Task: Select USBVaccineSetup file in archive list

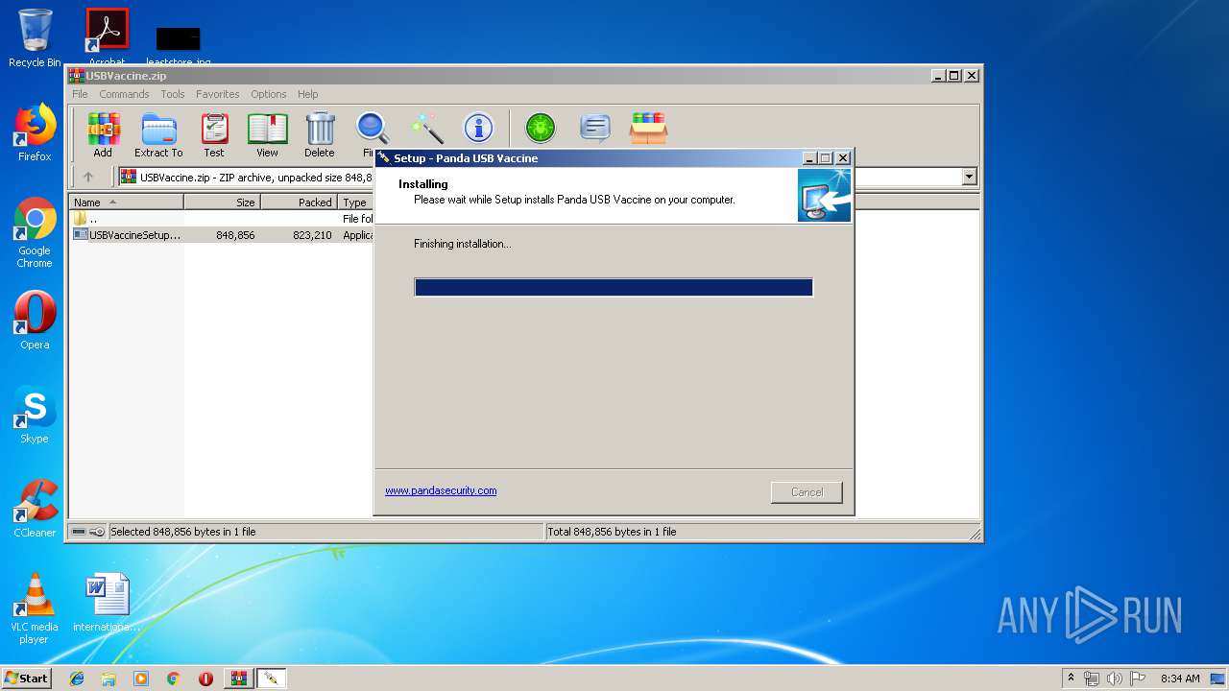Action: click(134, 235)
